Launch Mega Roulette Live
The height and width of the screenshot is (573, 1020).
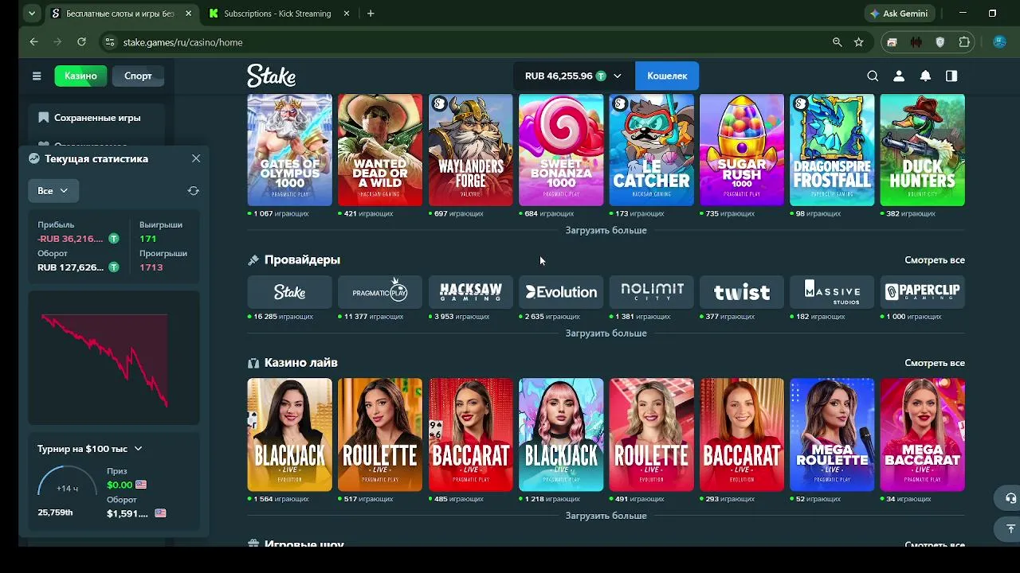pos(832,435)
